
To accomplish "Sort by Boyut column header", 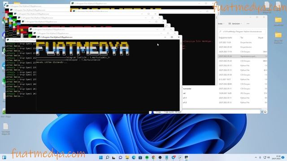I will (x=261, y=38).
